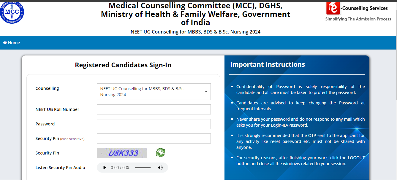
Task: Click the NEET UG Roll Number field
Action: [154, 109]
